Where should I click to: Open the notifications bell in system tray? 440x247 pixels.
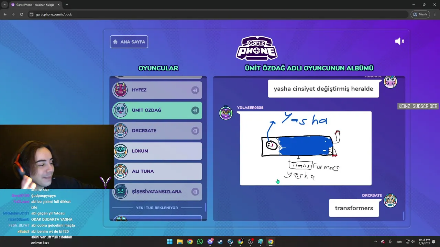coord(434,242)
